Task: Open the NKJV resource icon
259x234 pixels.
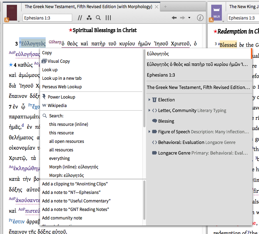Action: point(217,12)
